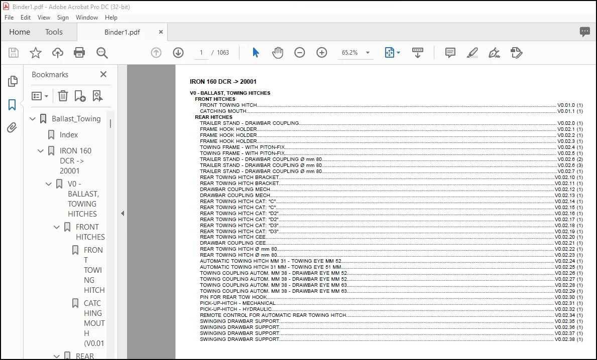Click the bookmarks panel scrollbar thumb
The width and height of the screenshot is (597, 360).
110,123
